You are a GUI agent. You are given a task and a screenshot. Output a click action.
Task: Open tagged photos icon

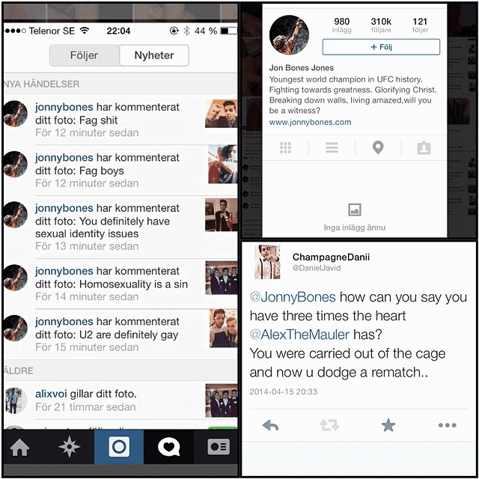click(424, 148)
